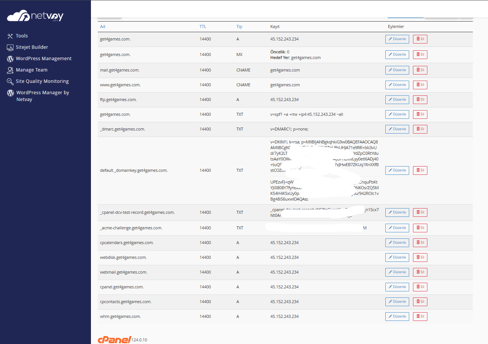Delete the _dmarc TXT record
Image resolution: width=488 pixels, height=344 pixels.
click(x=420, y=129)
